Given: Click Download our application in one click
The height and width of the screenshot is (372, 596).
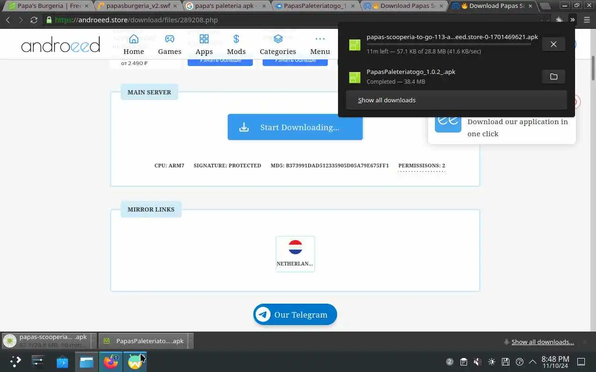Looking at the screenshot, I should [x=517, y=127].
